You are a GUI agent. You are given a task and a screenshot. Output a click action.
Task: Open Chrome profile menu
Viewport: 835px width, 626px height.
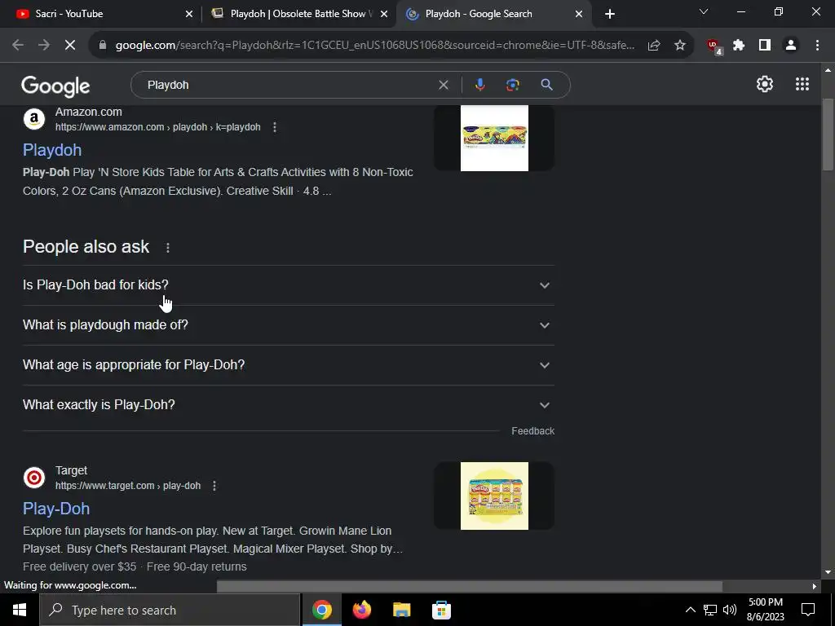click(x=791, y=46)
